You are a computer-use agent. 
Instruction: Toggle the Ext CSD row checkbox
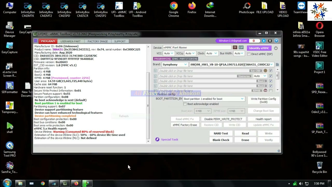point(271,71)
